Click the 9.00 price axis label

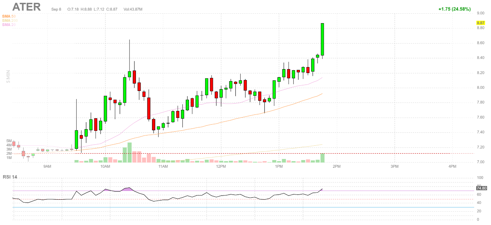pos(480,13)
